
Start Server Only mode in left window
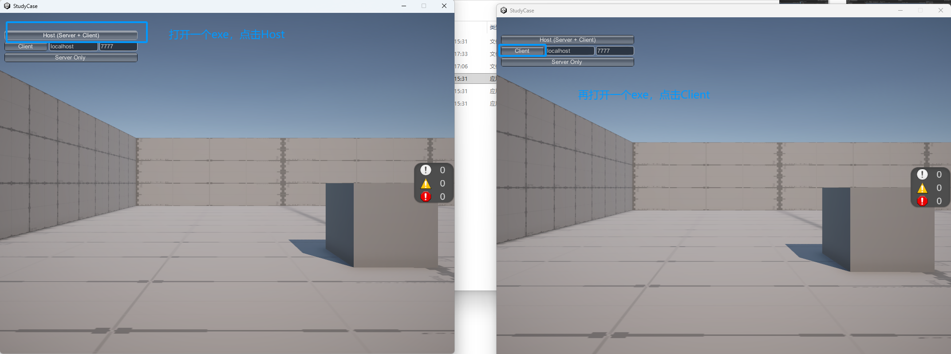(71, 58)
